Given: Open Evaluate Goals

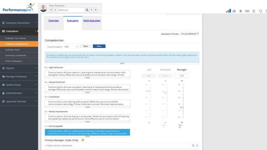Looking at the screenshot, I should (x=19, y=50).
